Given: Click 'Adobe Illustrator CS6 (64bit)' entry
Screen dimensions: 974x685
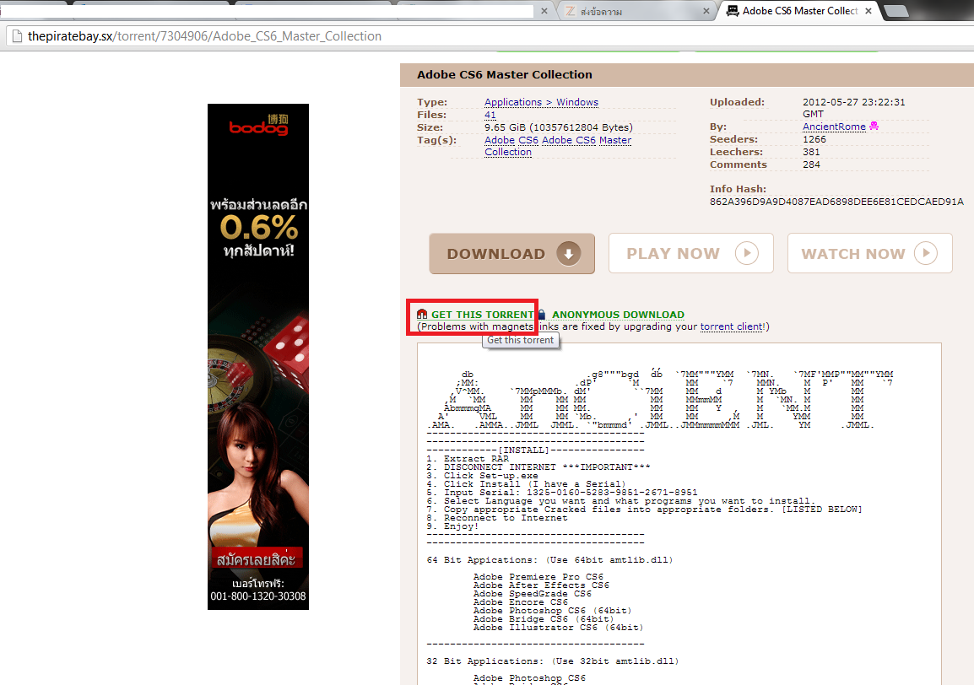Looking at the screenshot, I should pos(559,628).
